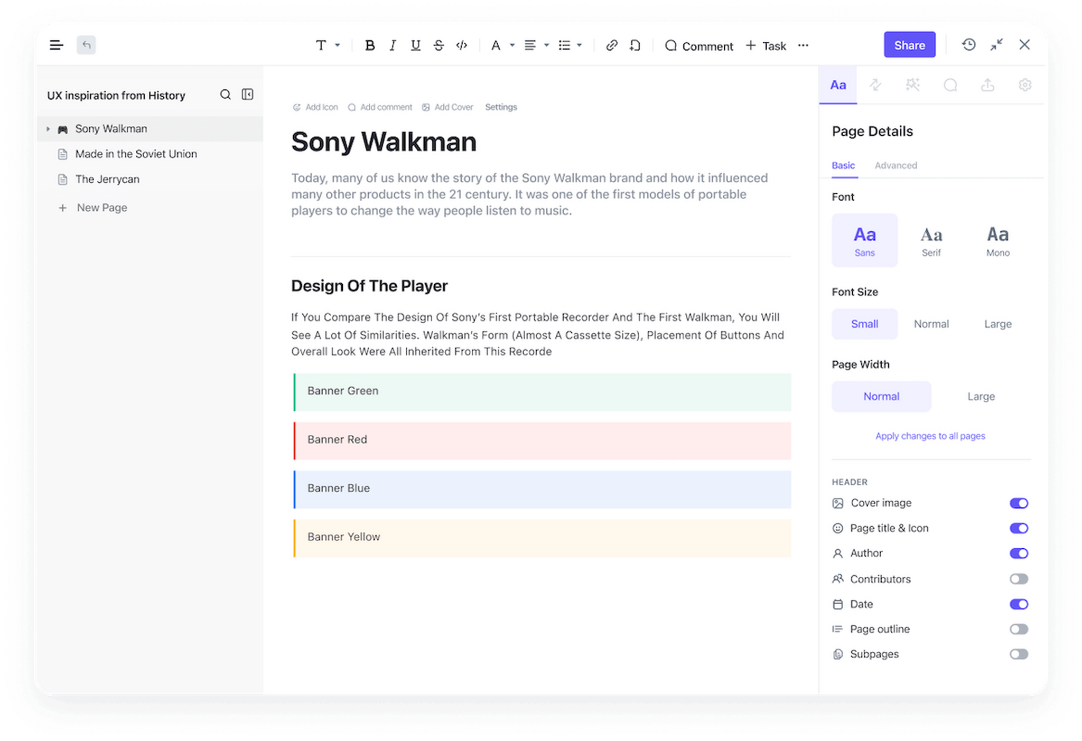Image resolution: width=1082 pixels, height=741 pixels.
Task: Select the strikethrough tool
Action: [x=439, y=45]
